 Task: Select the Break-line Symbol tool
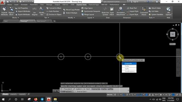coord(105,11)
